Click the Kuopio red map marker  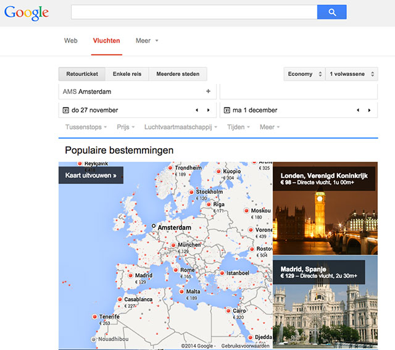pos(218,172)
